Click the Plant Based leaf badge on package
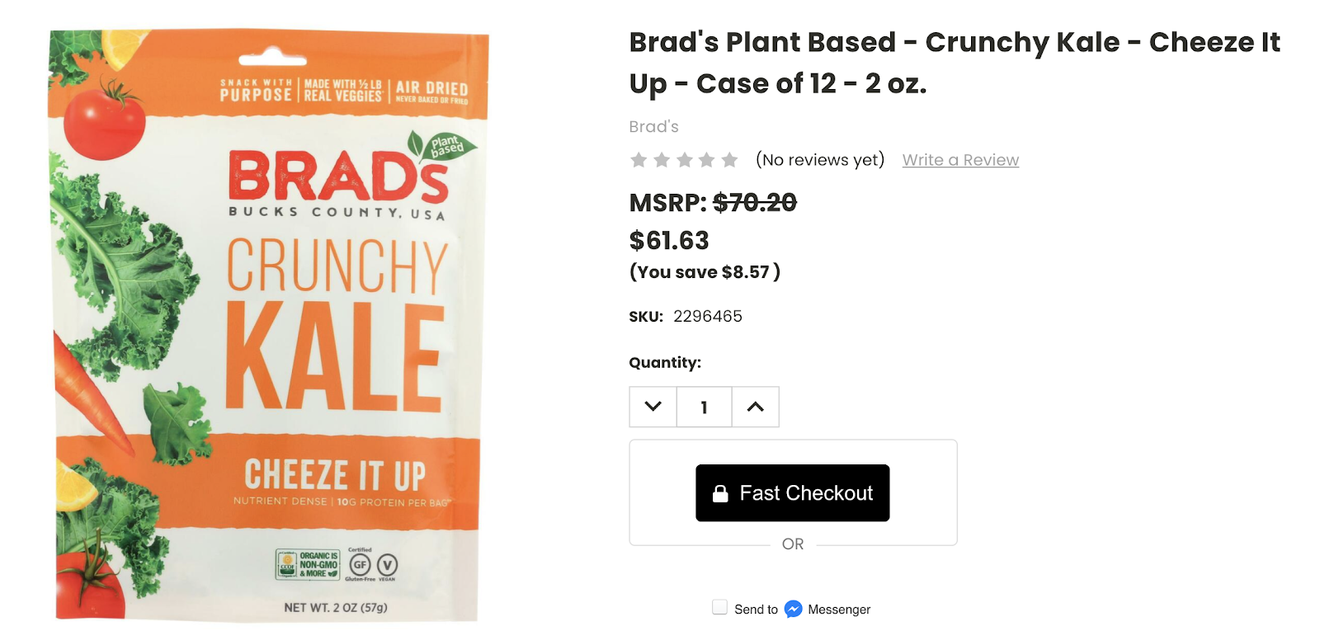 click(443, 146)
